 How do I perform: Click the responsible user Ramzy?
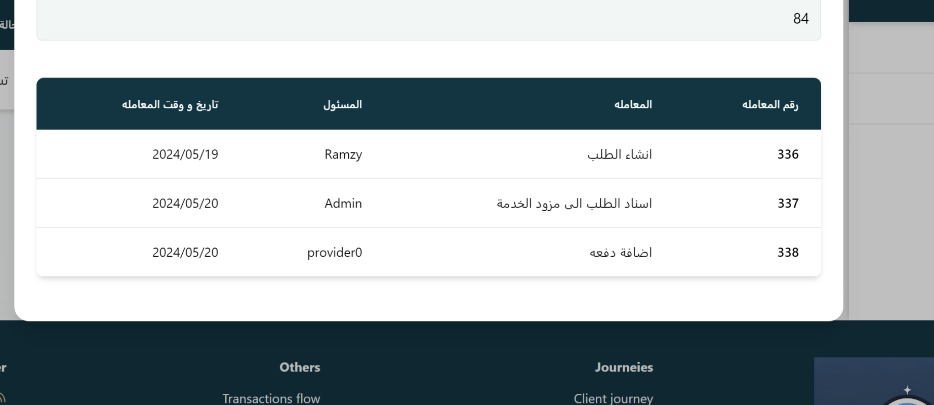tap(343, 154)
